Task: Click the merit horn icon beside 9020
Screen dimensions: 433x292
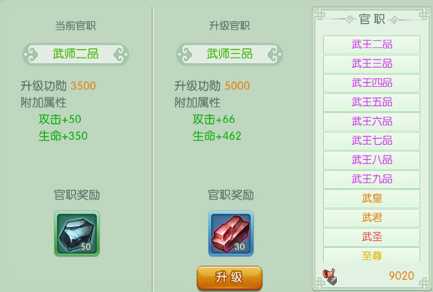Action: 330,276
